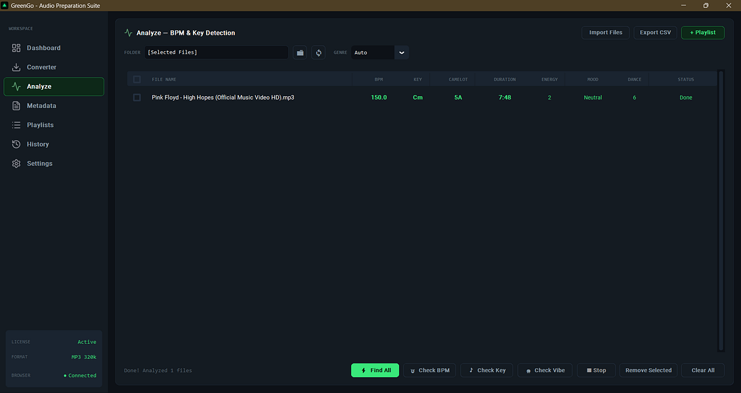Click the Analyze waveform icon in sidebar
Screen dimensions: 741x393
[x=16, y=86]
